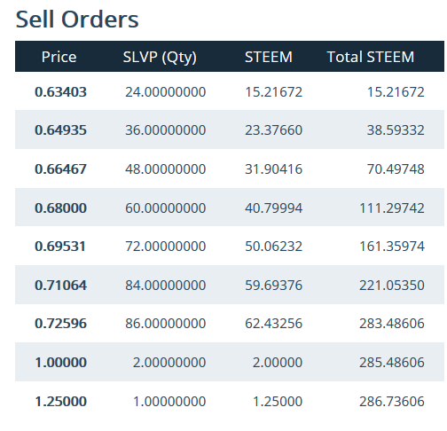Click total STEEM 38.59332

coord(396,130)
